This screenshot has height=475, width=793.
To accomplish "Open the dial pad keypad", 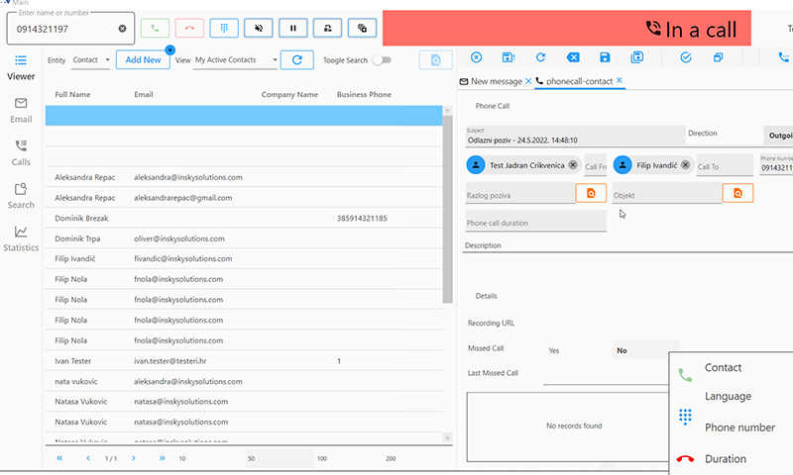I will coord(225,29).
